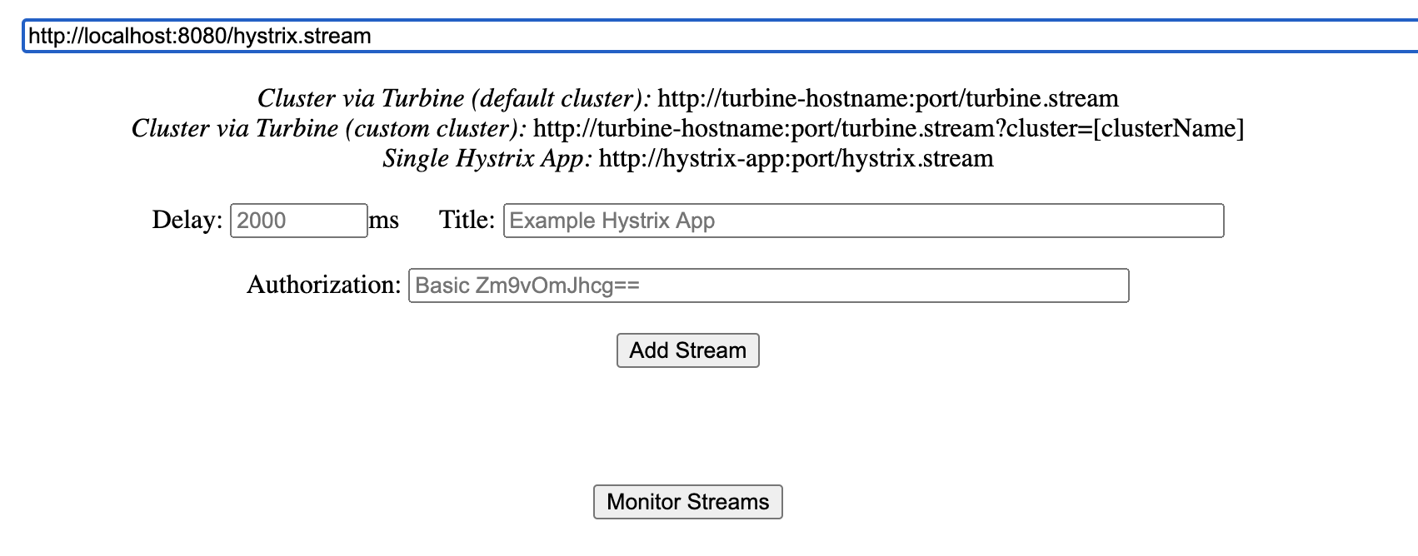The image size is (1418, 556).
Task: Click the custom cluster URL with [clusterName]
Action: pos(888,128)
